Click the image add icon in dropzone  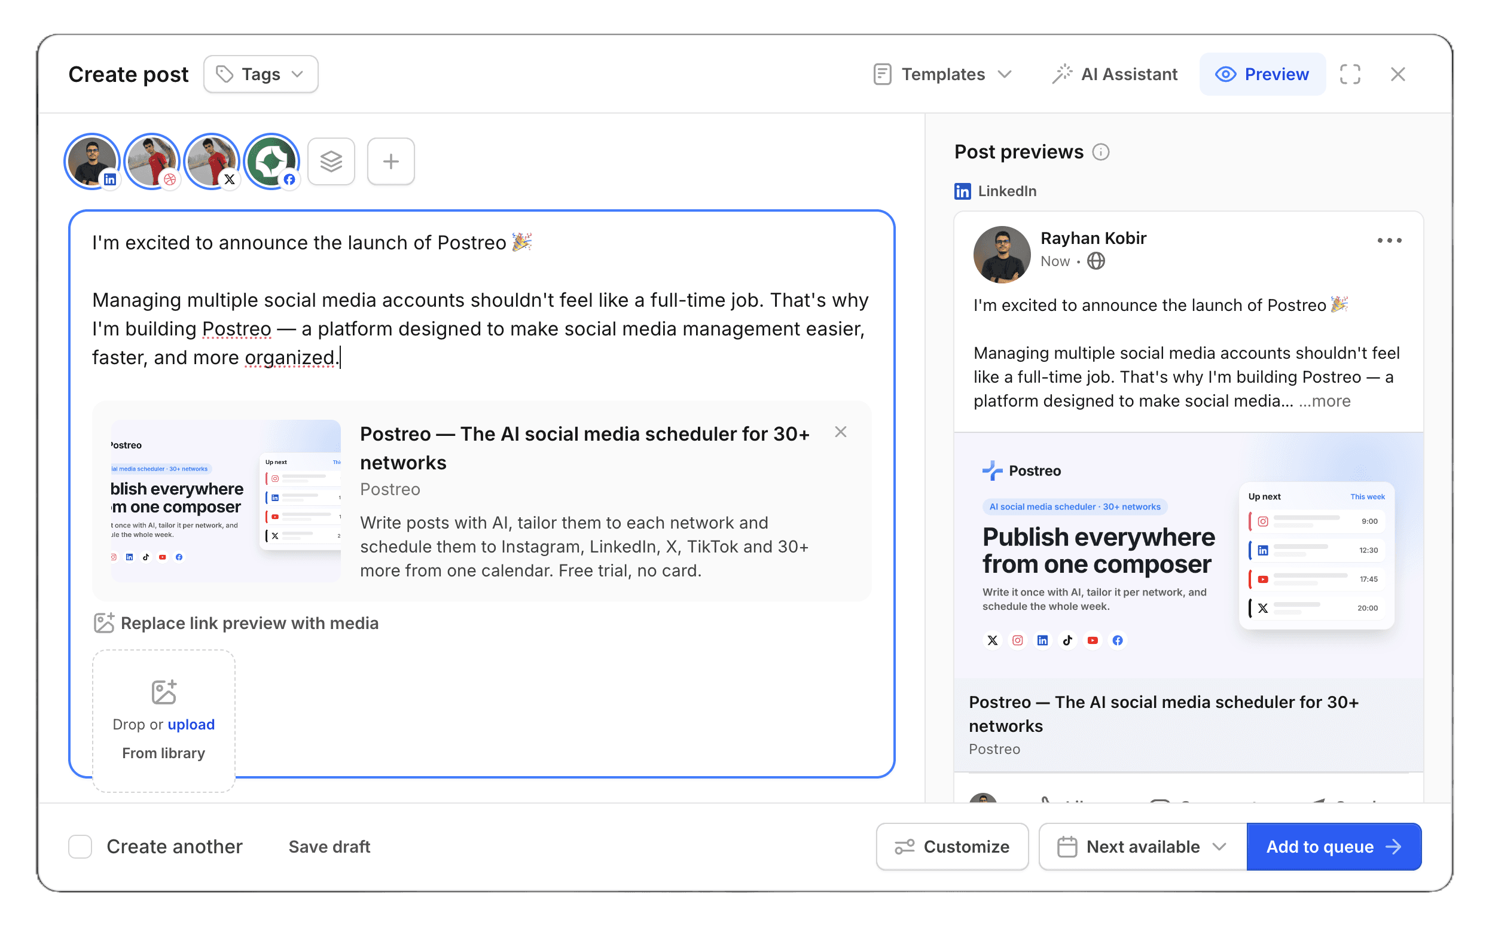point(164,692)
